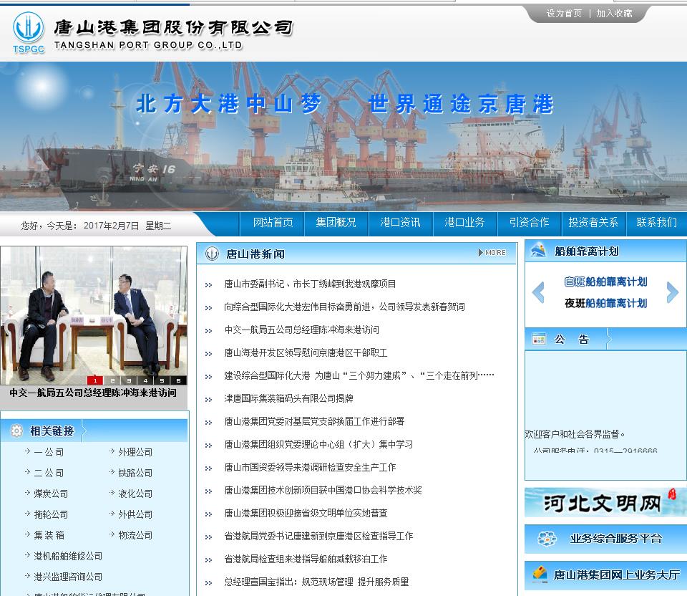Click next arrow in 船舶靠离计划 panel
Viewport: 687px width, 596px height.
pyautogui.click(x=673, y=292)
